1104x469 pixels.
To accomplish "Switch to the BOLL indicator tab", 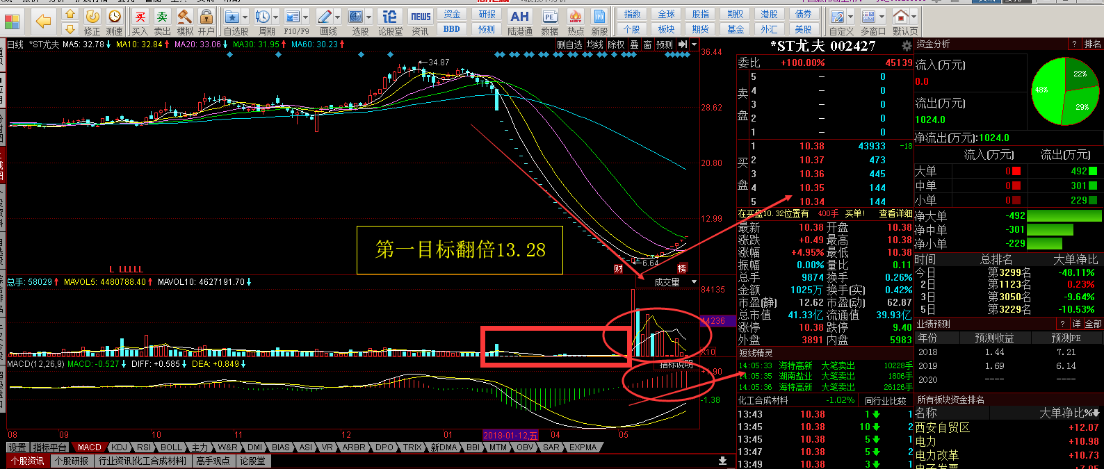I will pos(171,447).
